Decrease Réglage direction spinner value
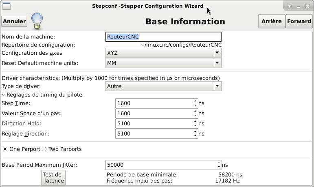Screen dimensions: 314x187 [x=195, y=136]
